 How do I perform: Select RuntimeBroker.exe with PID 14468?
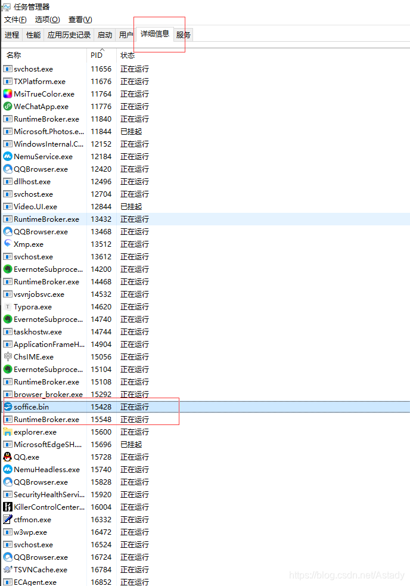206,282
